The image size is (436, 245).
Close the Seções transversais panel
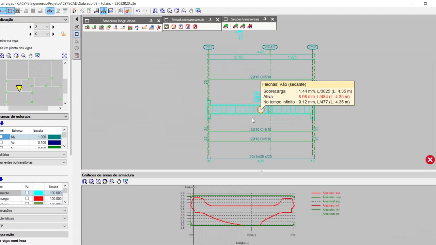[272, 19]
